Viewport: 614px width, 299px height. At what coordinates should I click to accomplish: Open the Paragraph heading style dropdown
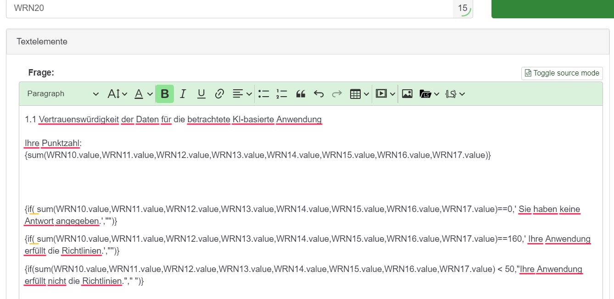point(63,94)
